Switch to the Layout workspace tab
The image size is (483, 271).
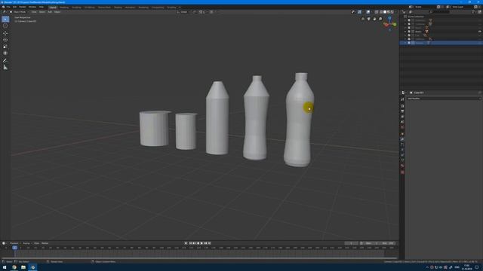point(53,7)
